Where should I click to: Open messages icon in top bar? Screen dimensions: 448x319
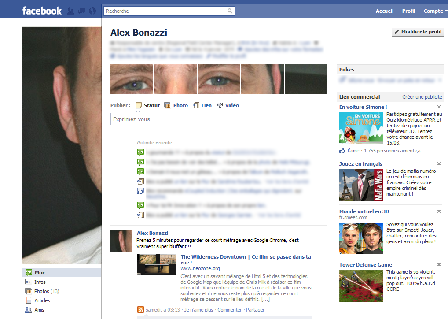(81, 11)
